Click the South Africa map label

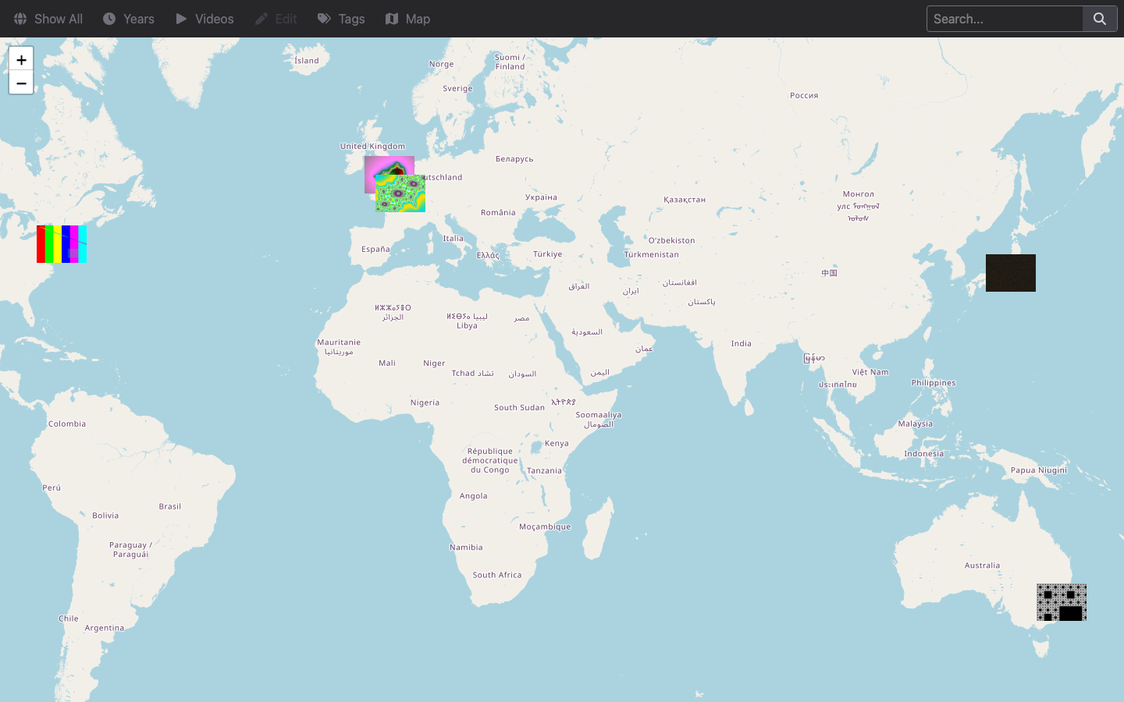497,575
